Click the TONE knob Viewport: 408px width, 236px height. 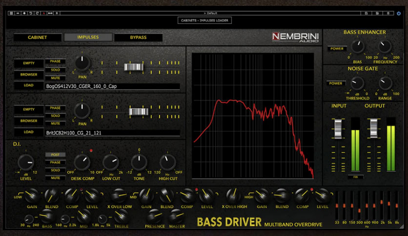pos(139,162)
